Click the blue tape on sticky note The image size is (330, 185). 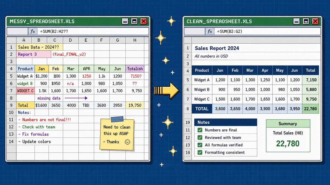(x=117, y=119)
